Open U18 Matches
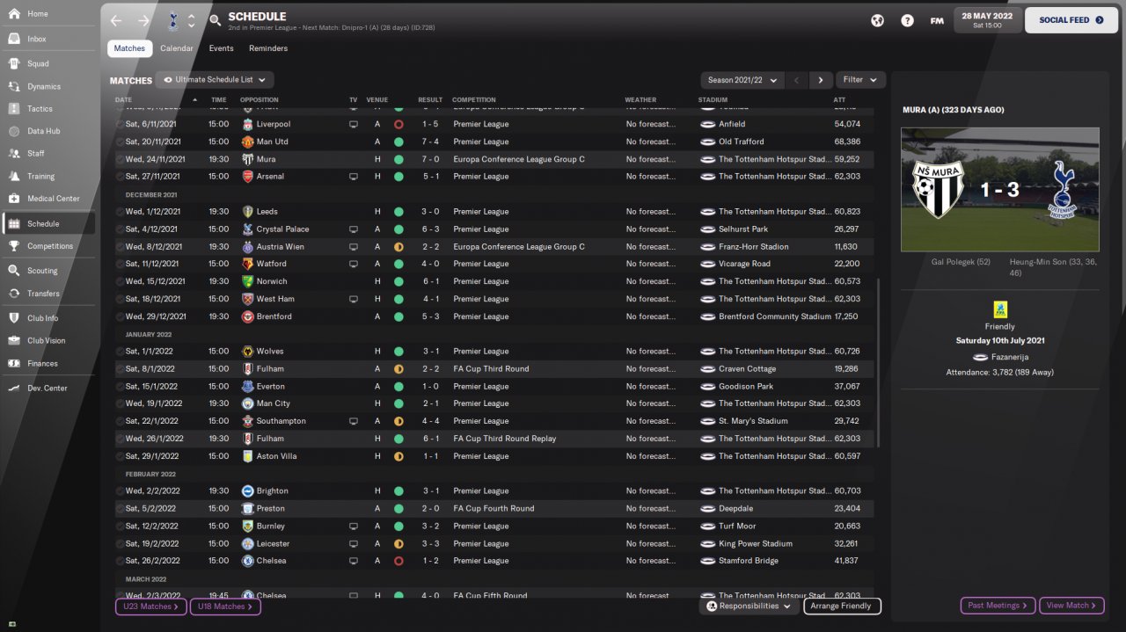The height and width of the screenshot is (632, 1126). 225,607
